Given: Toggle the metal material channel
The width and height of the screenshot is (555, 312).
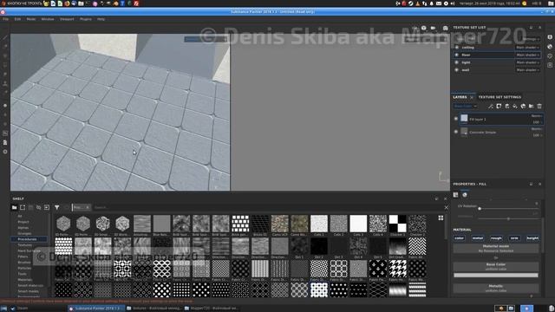Looking at the screenshot, I should pos(478,238).
